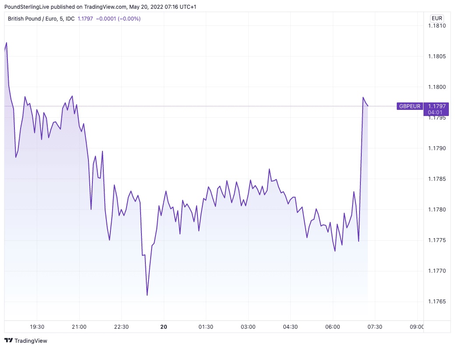Select the 19:30 time axis label
The height and width of the screenshot is (348, 455).
[37, 327]
